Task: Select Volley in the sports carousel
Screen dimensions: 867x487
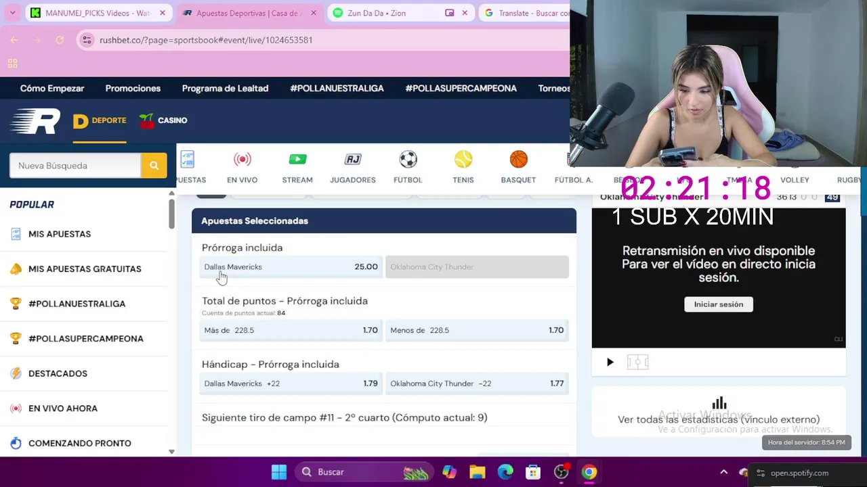Action: click(x=795, y=180)
